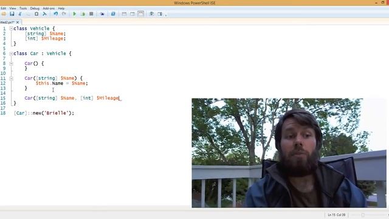Screen dimensions: 389x219
Task: Collapse the class Car code block
Action: 11,54
